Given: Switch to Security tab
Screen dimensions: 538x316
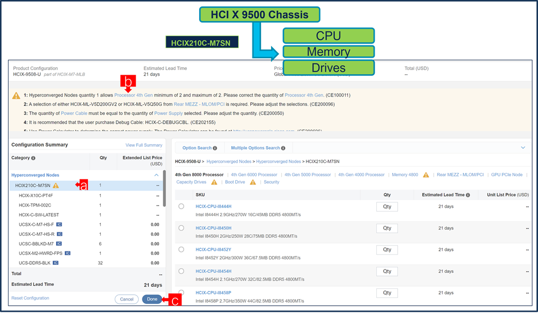Looking at the screenshot, I should point(271,182).
